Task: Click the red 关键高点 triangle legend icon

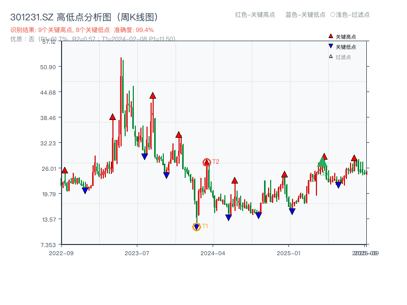Action: coord(330,36)
